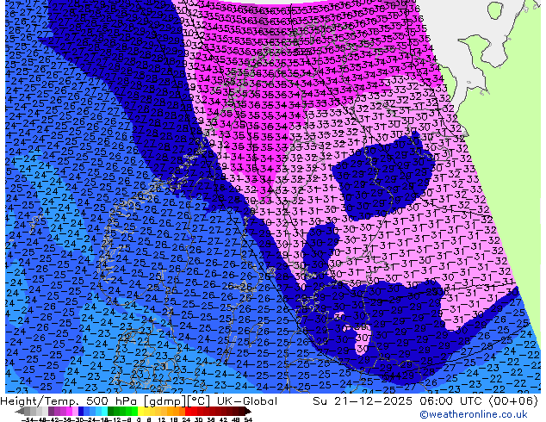The width and height of the screenshot is (546, 422).
Task: Click the legend value label 54
Action: (248, 419)
